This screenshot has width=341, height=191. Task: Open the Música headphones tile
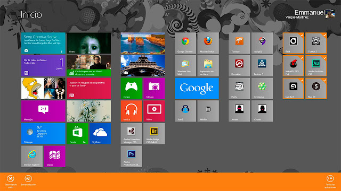pos(132,111)
